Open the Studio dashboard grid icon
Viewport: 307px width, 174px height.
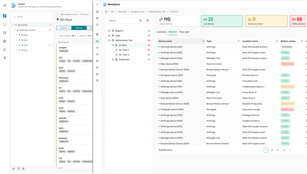tap(5, 16)
